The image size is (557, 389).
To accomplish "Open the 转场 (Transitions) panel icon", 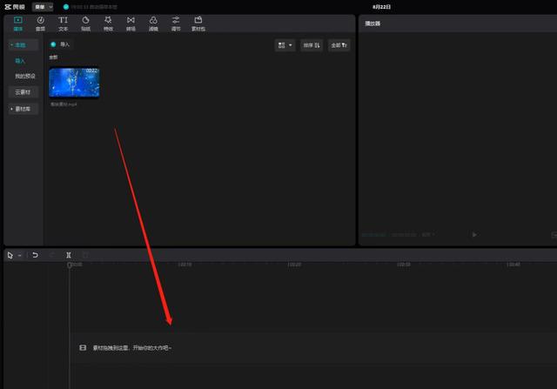I will click(131, 23).
